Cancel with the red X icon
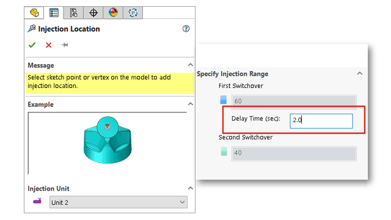This screenshot has height=220, width=391. click(x=49, y=45)
